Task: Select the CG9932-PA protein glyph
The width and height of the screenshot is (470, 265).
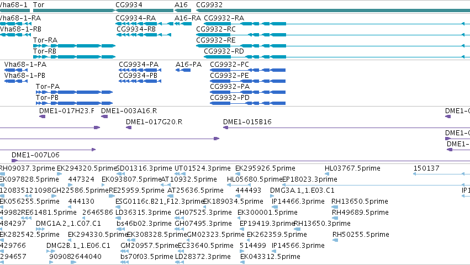Action: (x=247, y=92)
